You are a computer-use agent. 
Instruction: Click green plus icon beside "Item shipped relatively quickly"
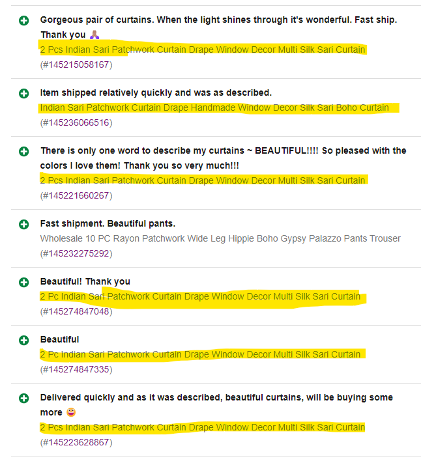pyautogui.click(x=24, y=94)
